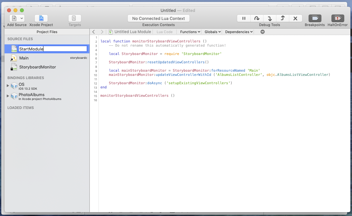Expand the PhotoAlbums bindings library
The image size is (352, 216).
[8, 96]
